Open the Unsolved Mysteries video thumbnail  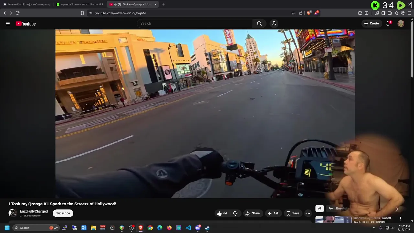pyautogui.click(x=333, y=219)
